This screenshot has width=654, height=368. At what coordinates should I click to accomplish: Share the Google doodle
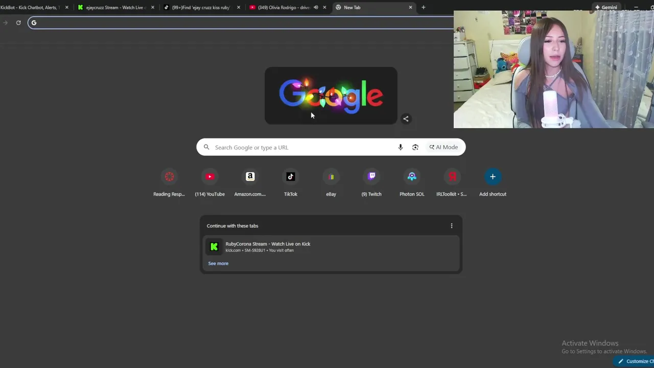click(406, 119)
